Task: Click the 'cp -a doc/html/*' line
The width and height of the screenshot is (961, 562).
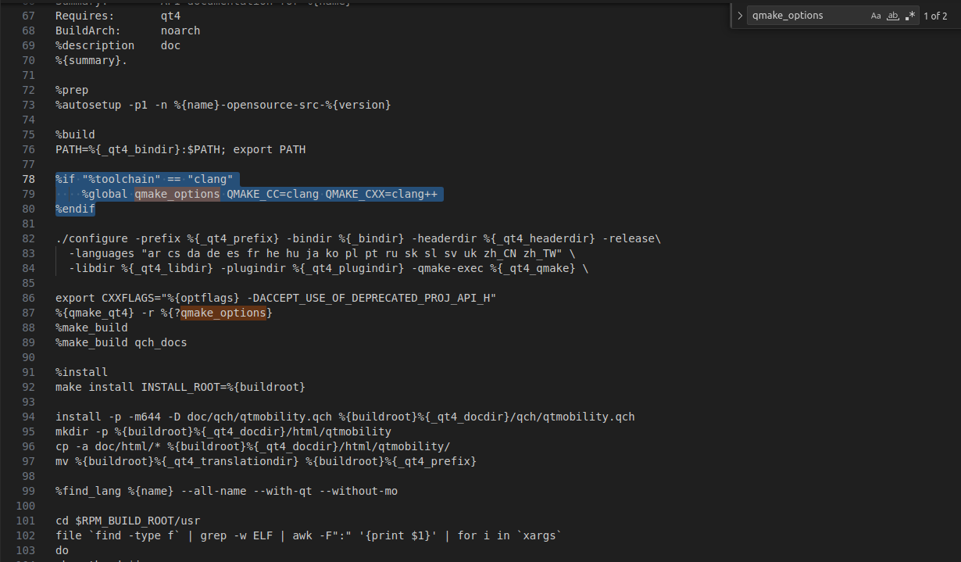Action: tap(252, 446)
